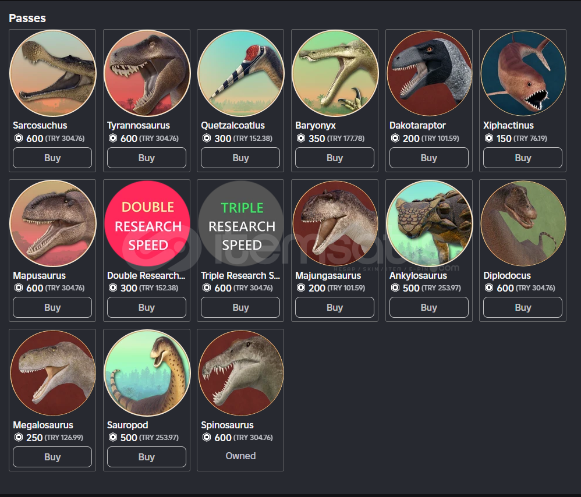View the Xiphactinus pass image
This screenshot has width=581, height=497.
pos(523,73)
